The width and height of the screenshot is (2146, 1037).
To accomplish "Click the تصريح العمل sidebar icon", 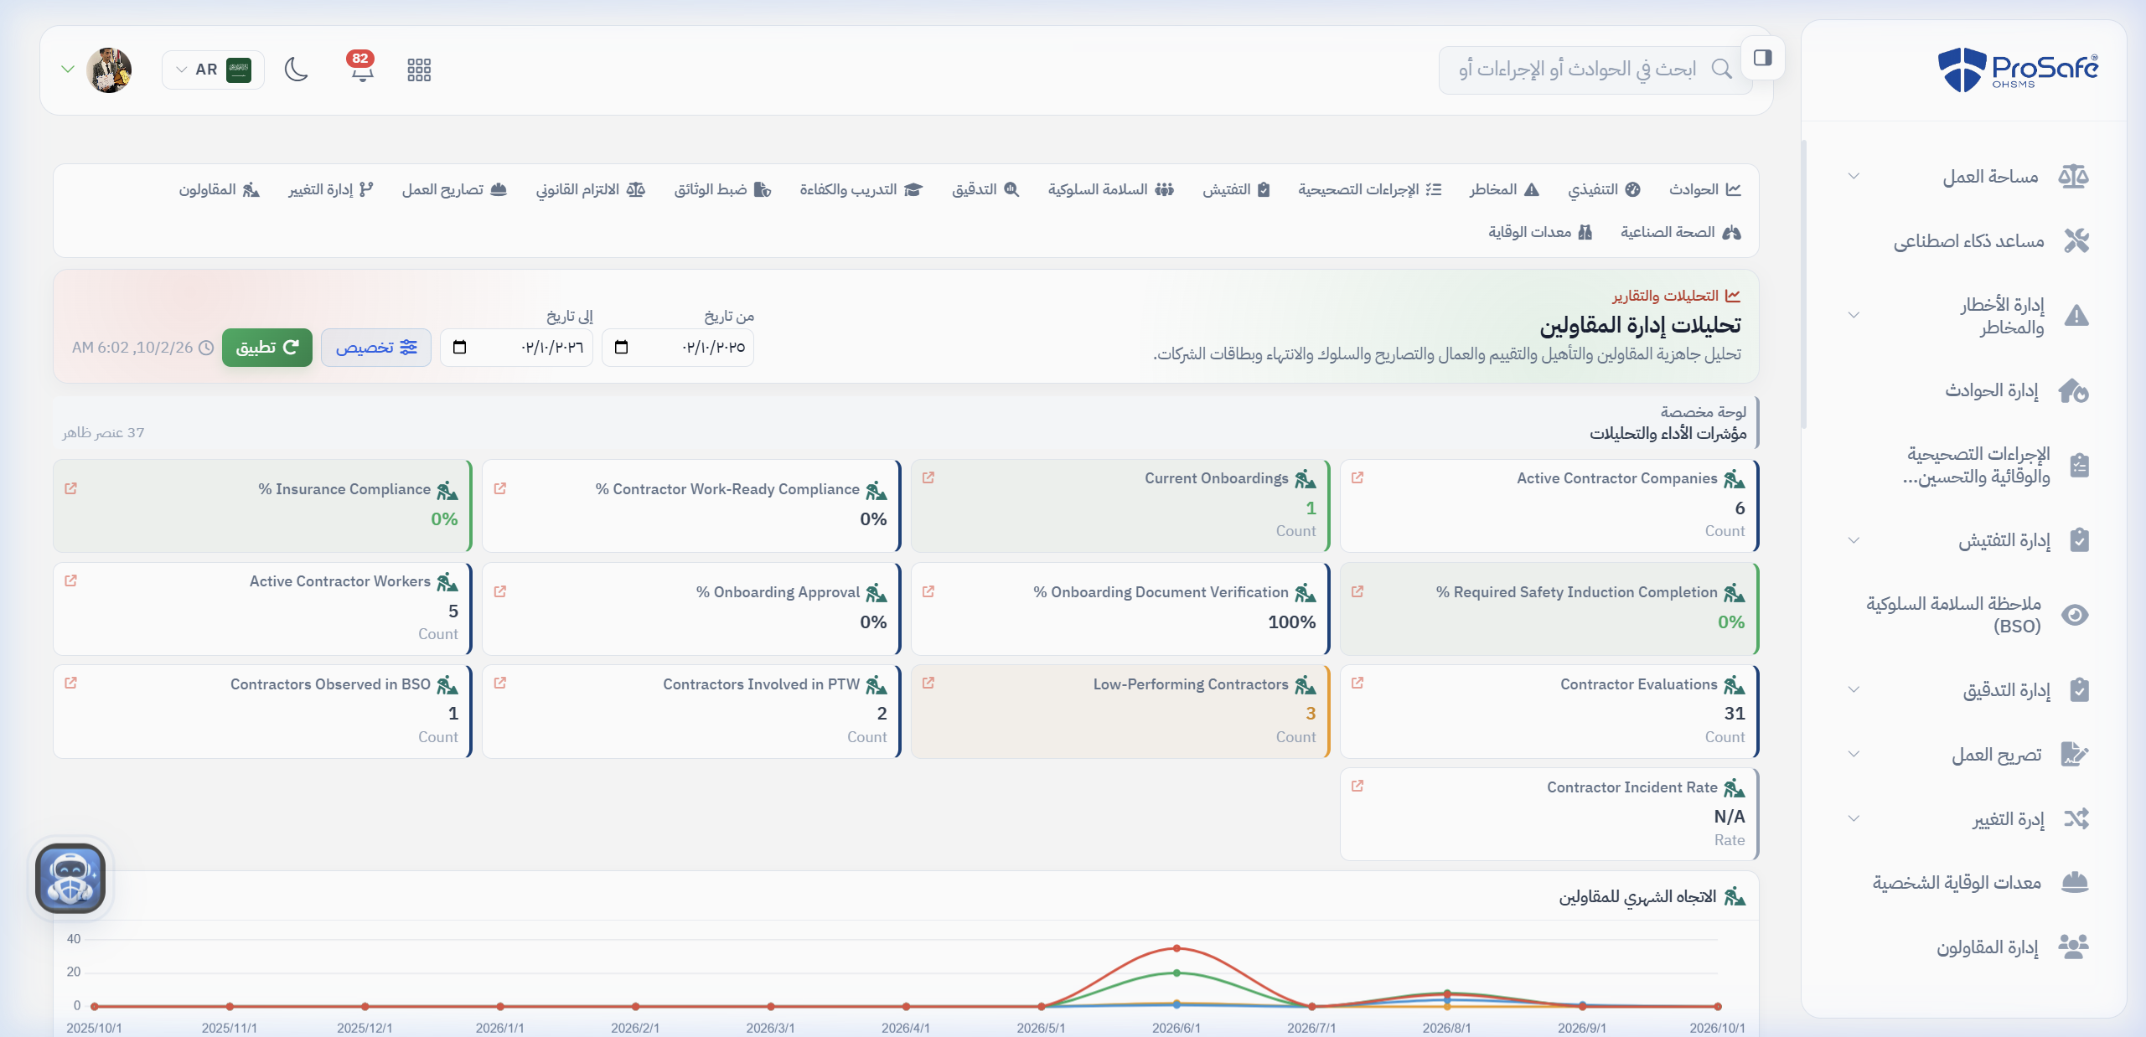I will [x=2075, y=754].
